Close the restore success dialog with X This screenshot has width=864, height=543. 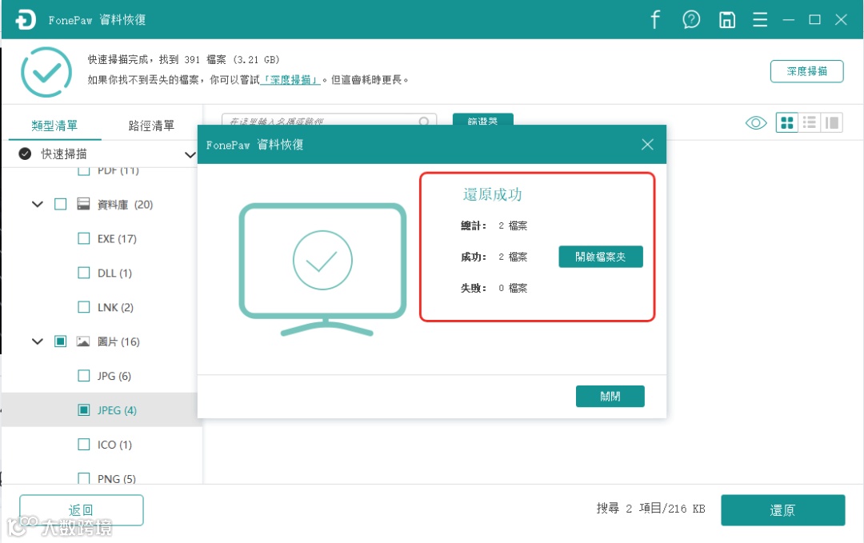pos(647,144)
